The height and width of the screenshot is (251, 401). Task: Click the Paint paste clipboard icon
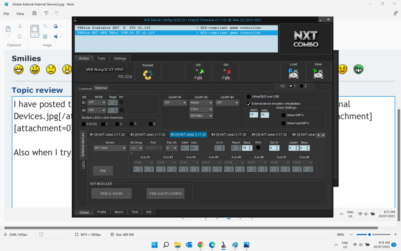tap(8, 29)
